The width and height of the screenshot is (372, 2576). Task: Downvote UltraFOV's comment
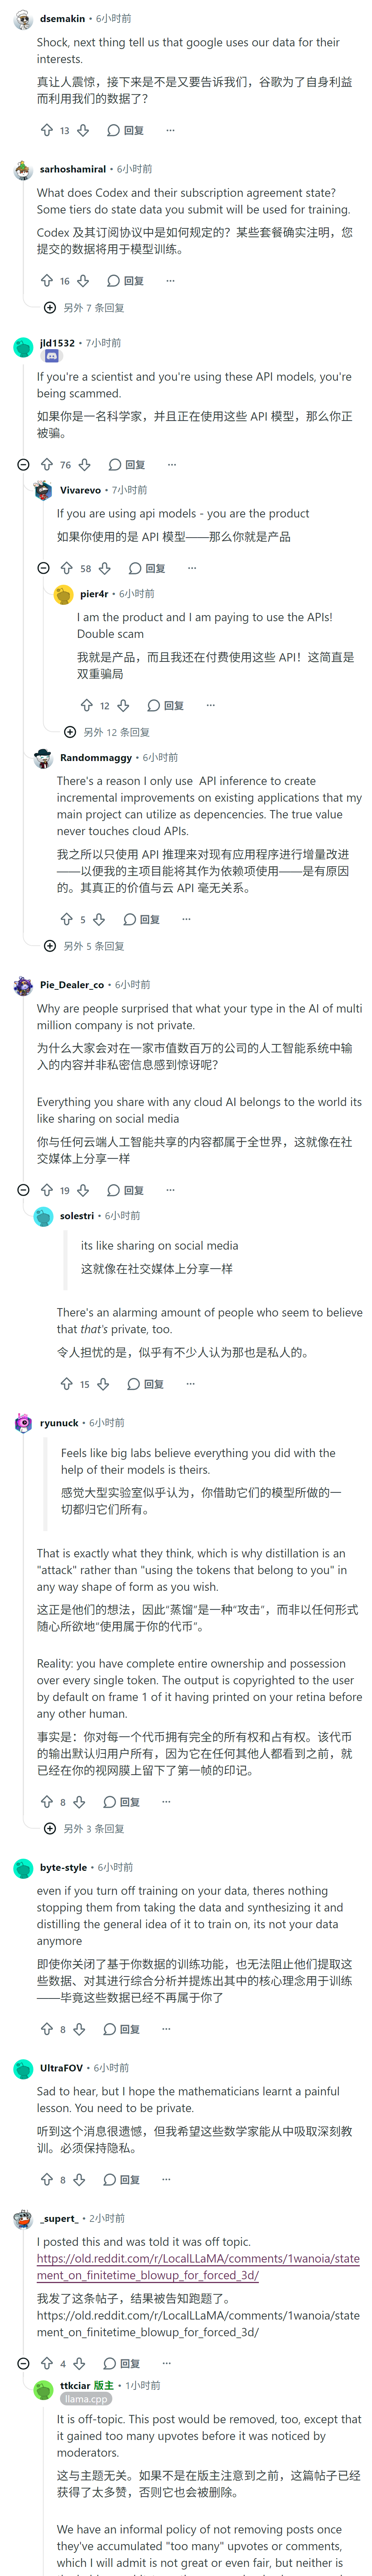pyautogui.click(x=79, y=2179)
